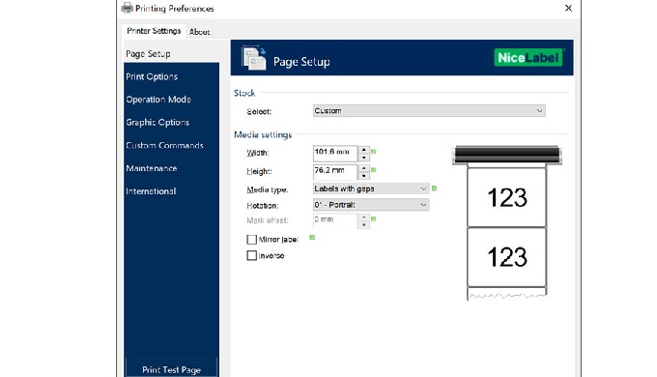Open the Printer Settings tab
Screen dimensions: 657x377
pos(154,31)
